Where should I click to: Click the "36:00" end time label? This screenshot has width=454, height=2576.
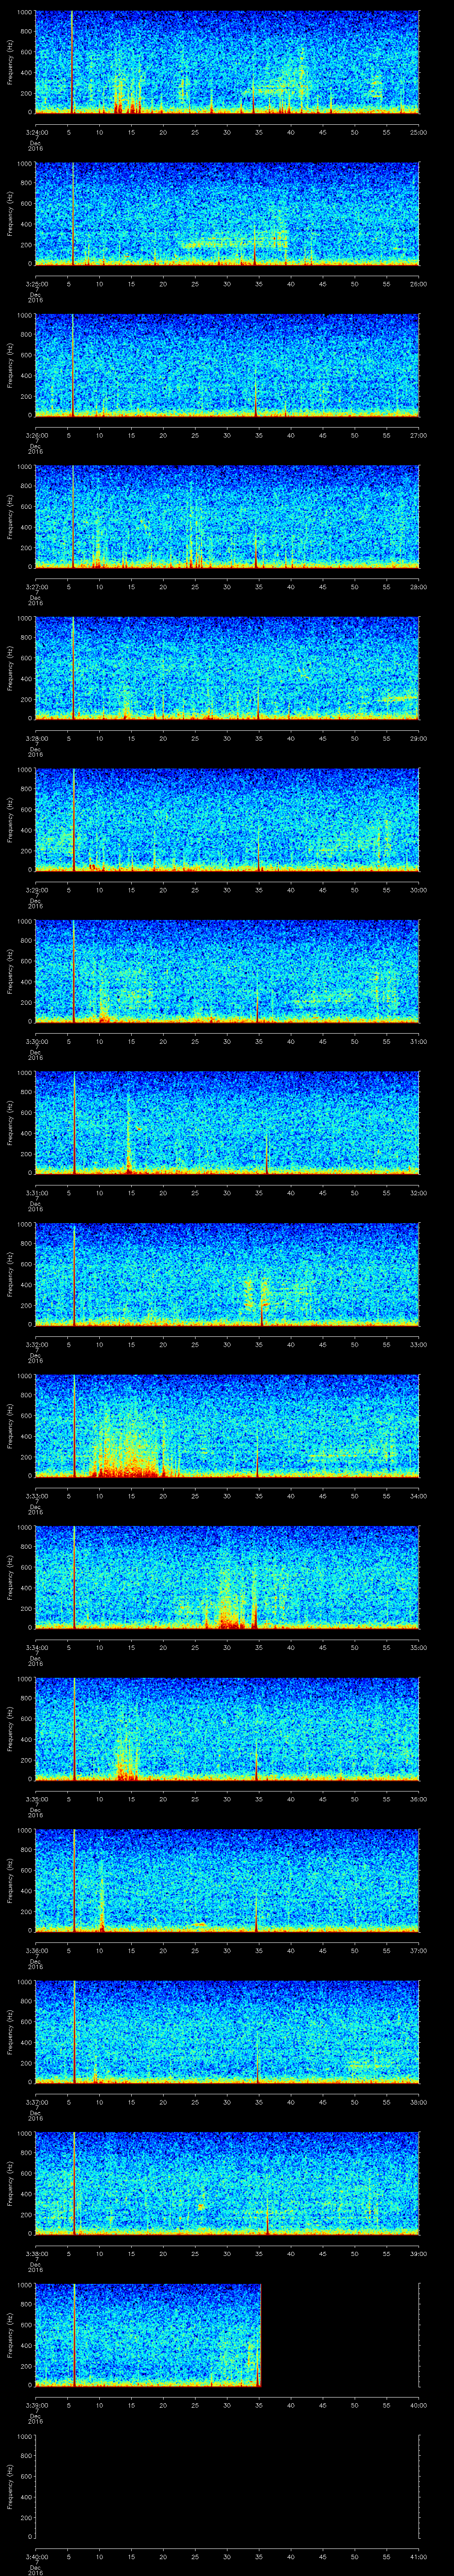click(x=418, y=1799)
